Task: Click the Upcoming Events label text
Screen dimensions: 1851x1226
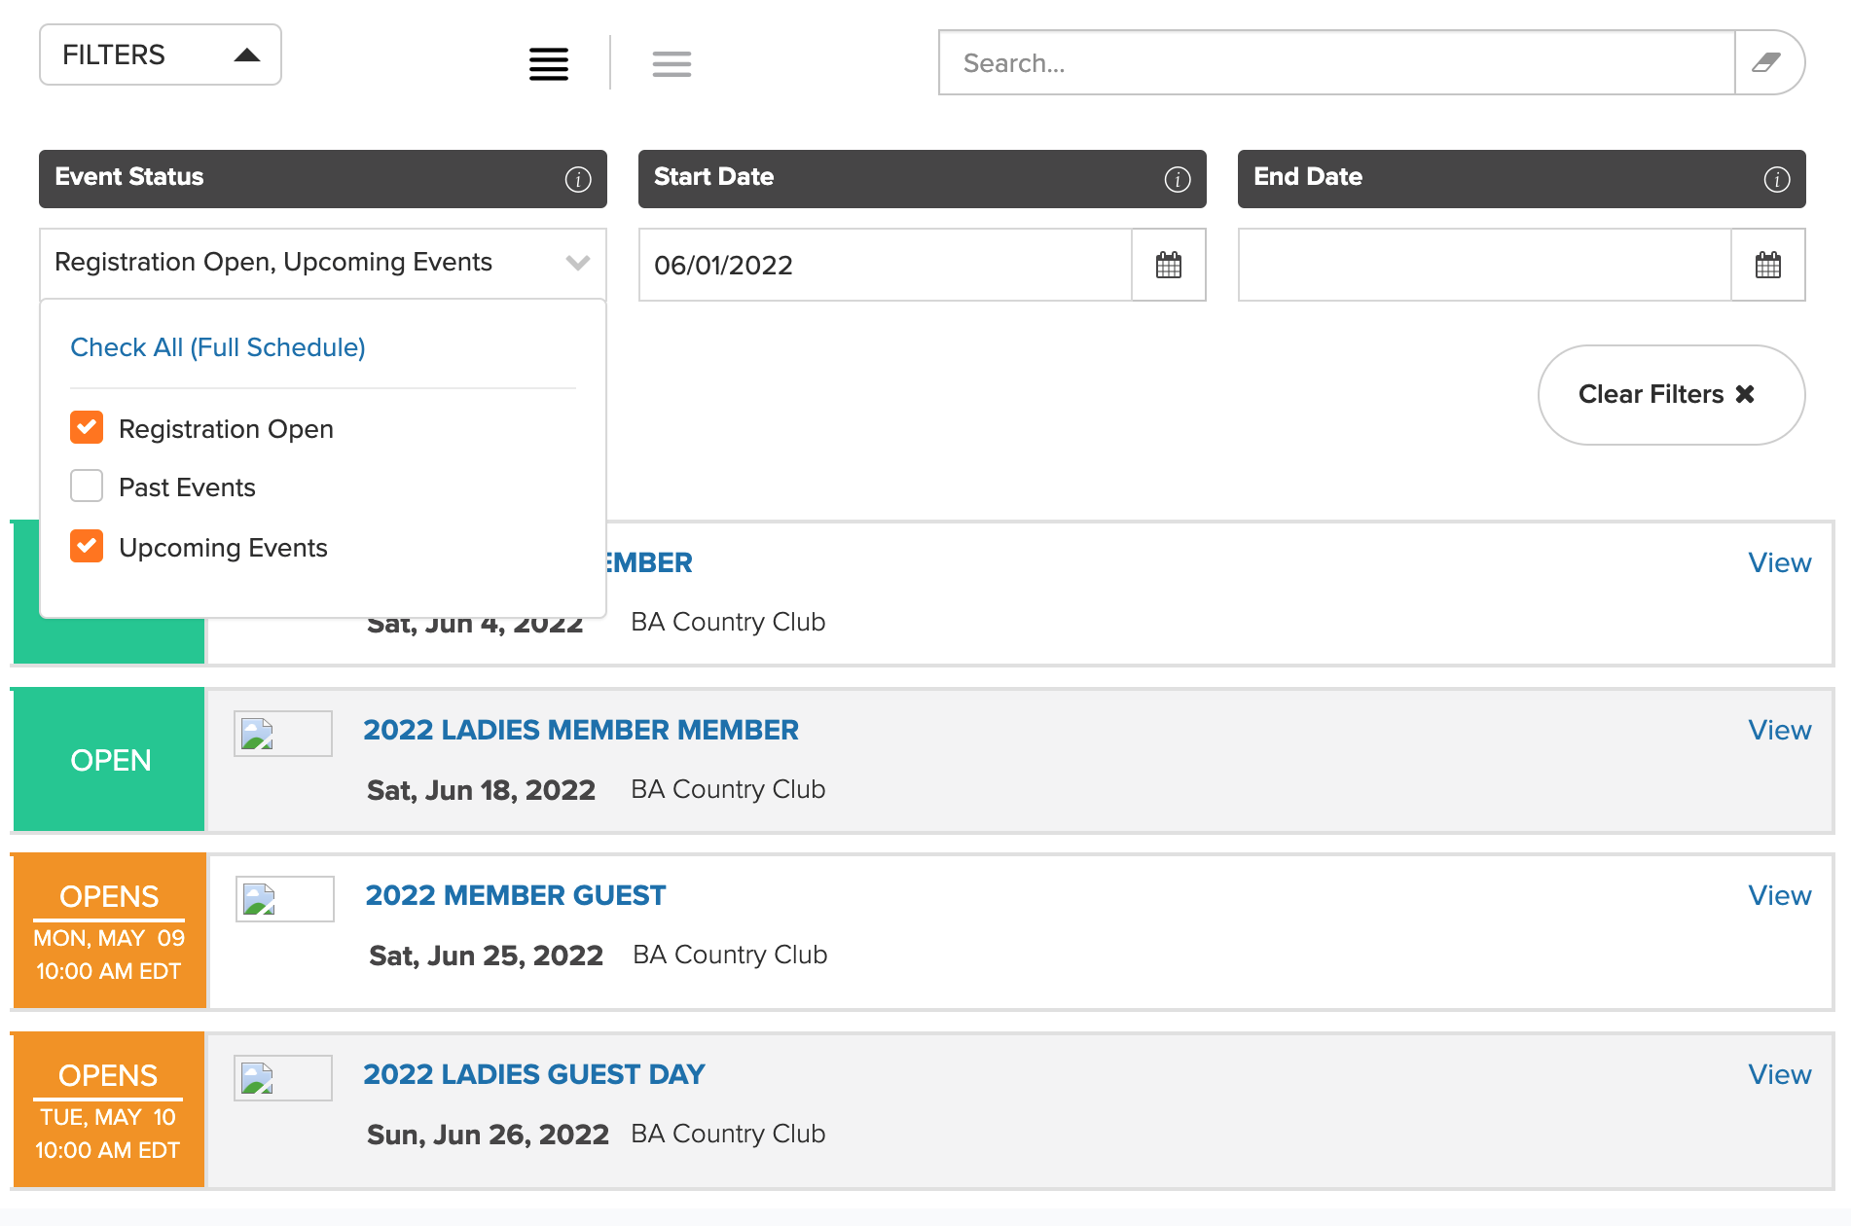Action: (223, 548)
